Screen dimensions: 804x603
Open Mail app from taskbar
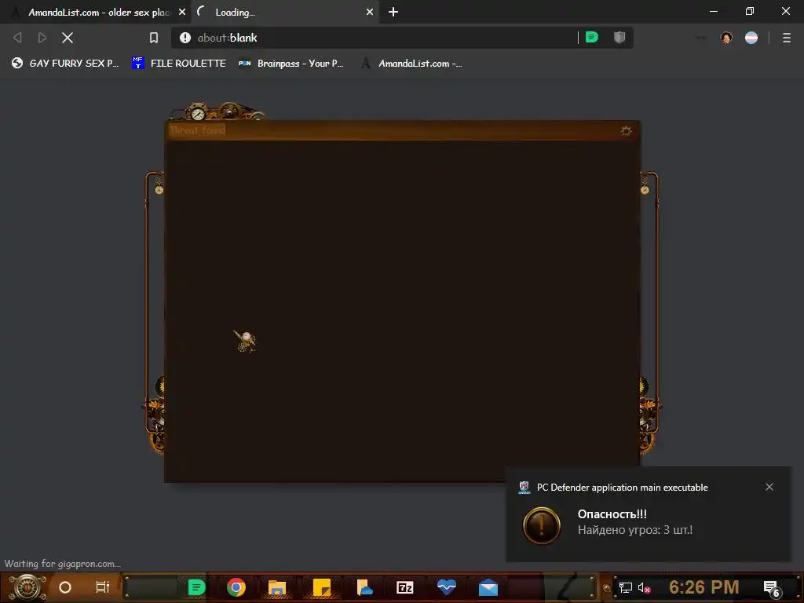488,587
